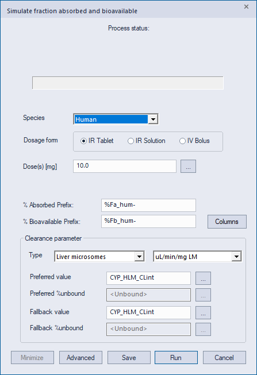This screenshot has width=257, height=375.
Task: Click the Dose(s) [mg] input field
Action: [x=125, y=166]
